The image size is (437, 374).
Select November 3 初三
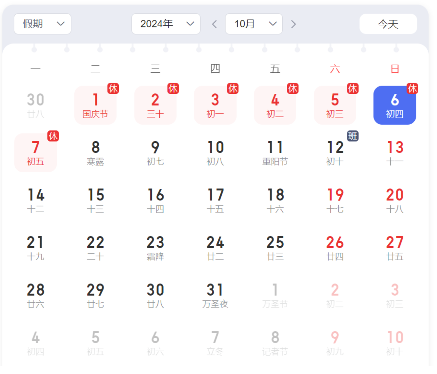(395, 296)
